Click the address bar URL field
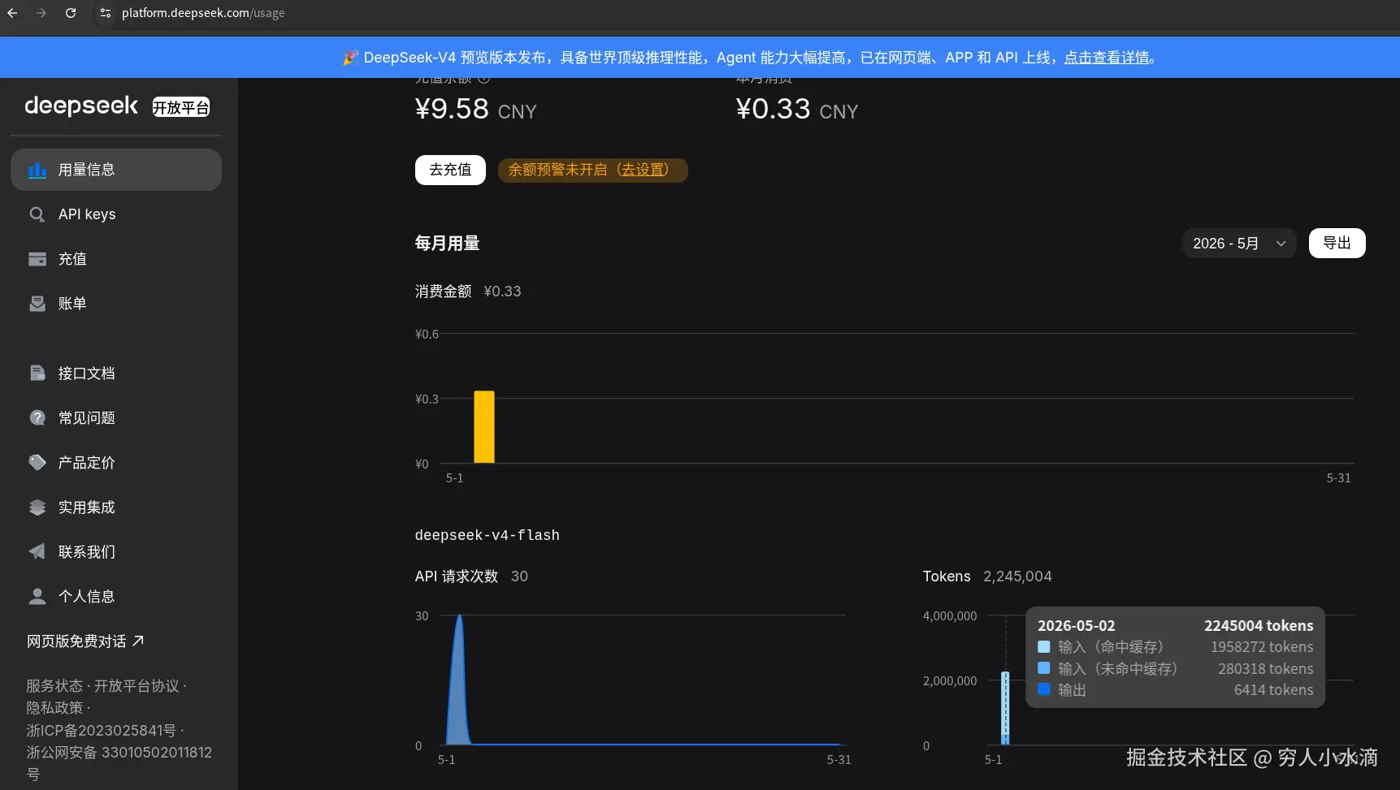The image size is (1400, 790). (203, 13)
